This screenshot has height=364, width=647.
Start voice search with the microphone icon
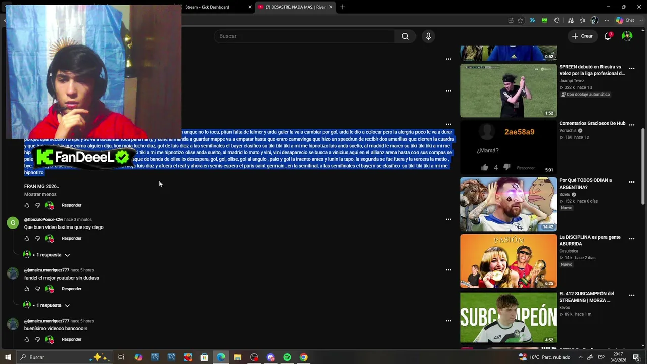[x=428, y=36]
